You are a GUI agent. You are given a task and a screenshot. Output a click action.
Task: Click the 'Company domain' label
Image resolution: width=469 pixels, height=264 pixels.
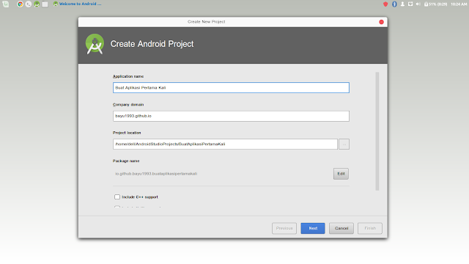tap(128, 105)
